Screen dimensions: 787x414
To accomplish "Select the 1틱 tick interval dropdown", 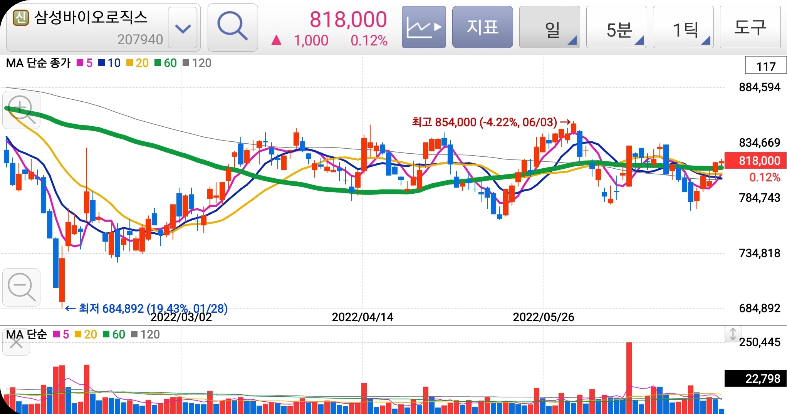I will 683,27.
